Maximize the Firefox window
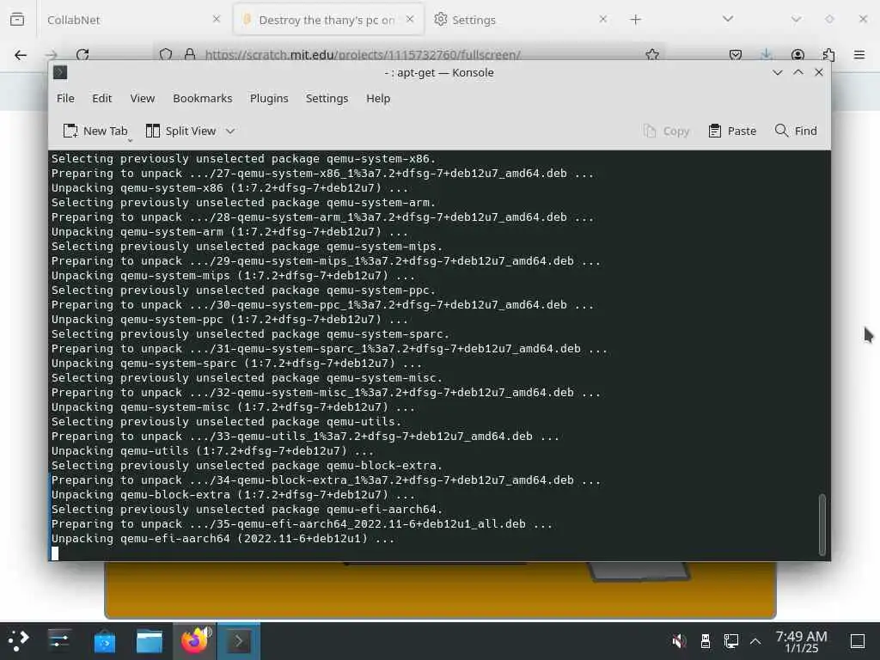This screenshot has height=660, width=880. [x=829, y=19]
